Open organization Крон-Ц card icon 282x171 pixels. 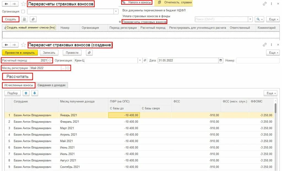coord(145,60)
